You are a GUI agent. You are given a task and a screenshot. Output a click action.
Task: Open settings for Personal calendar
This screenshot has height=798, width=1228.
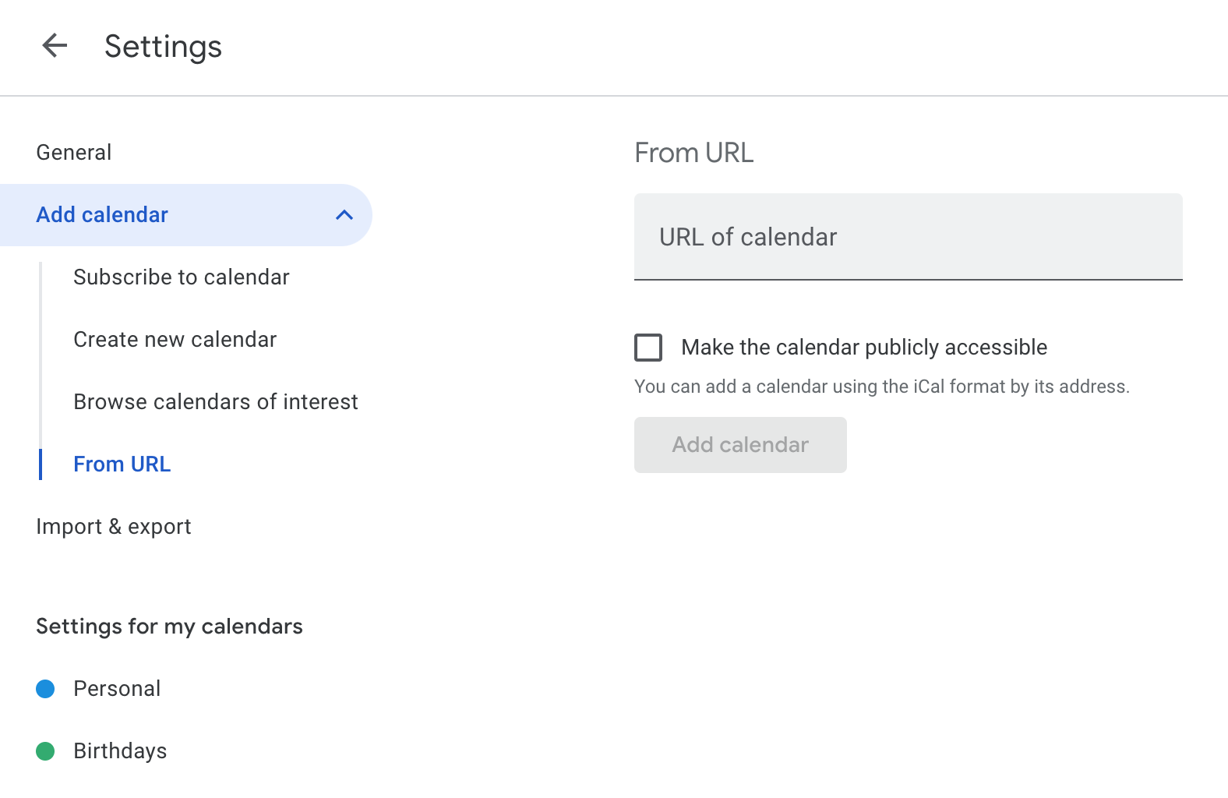(117, 689)
